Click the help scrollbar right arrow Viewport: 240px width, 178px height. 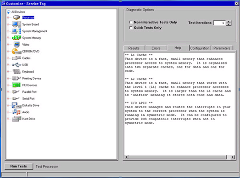coord(233,157)
